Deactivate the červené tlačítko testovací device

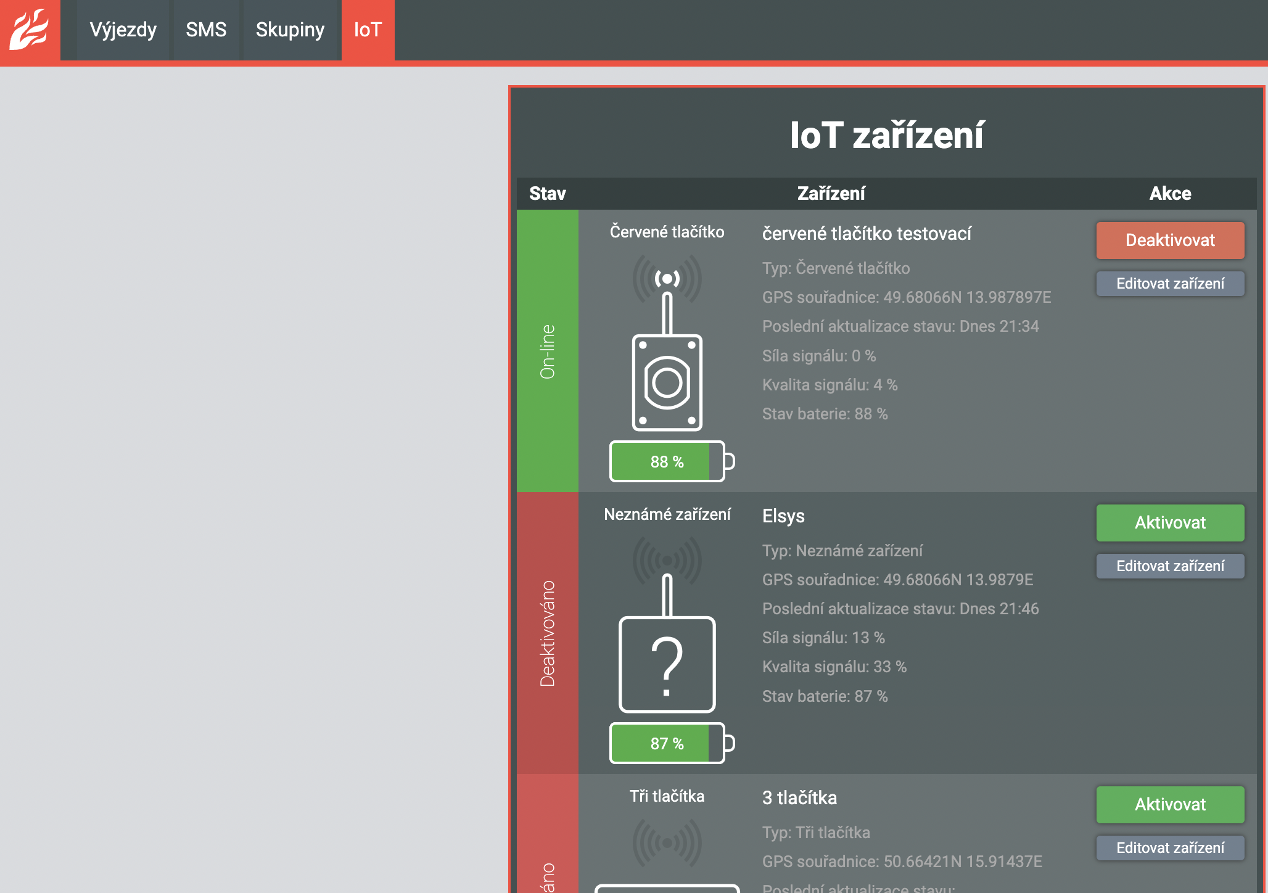(x=1170, y=241)
